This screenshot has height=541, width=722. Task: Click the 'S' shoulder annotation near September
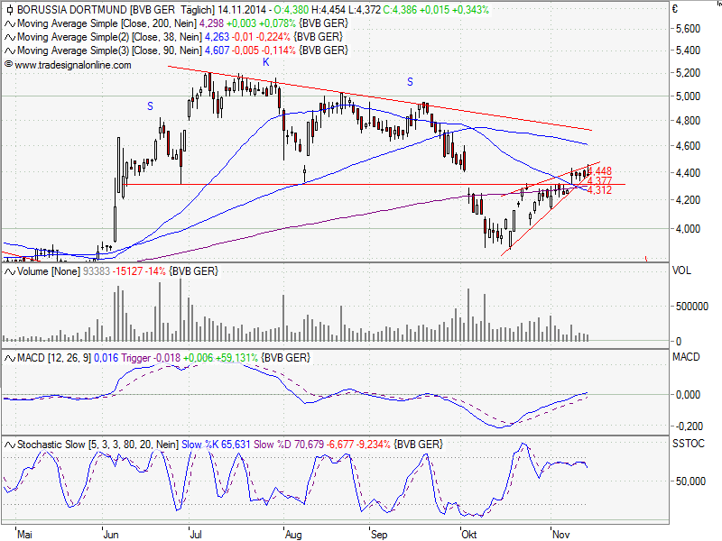click(x=410, y=82)
